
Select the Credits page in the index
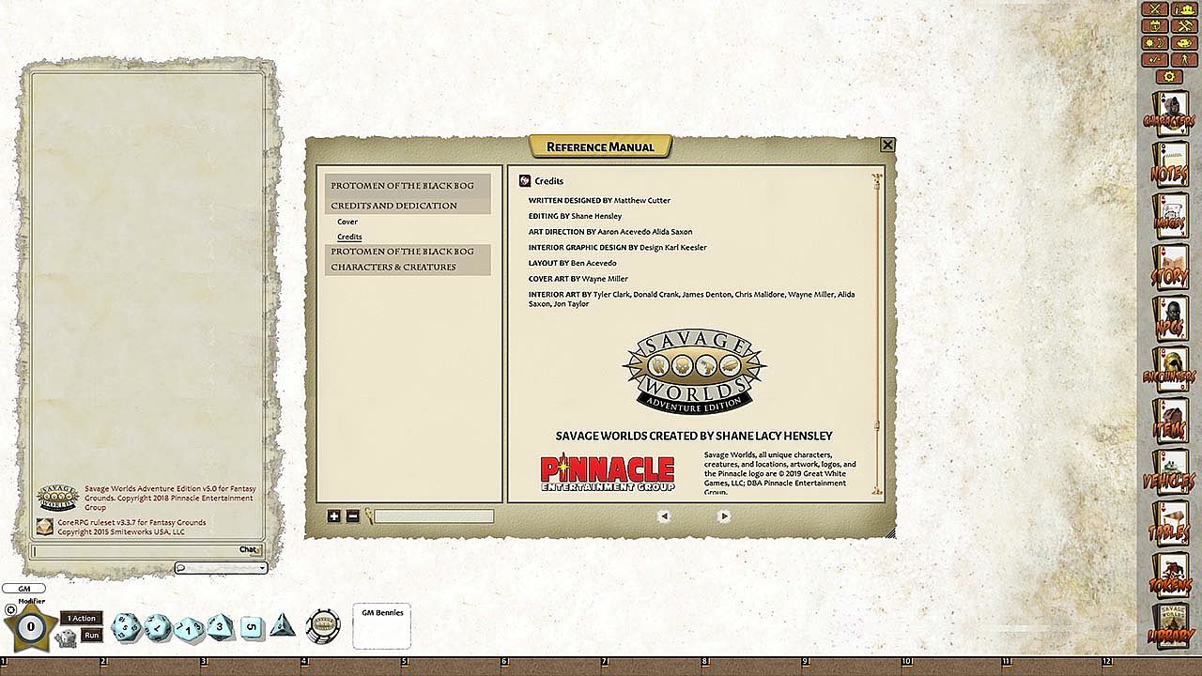[x=349, y=237]
